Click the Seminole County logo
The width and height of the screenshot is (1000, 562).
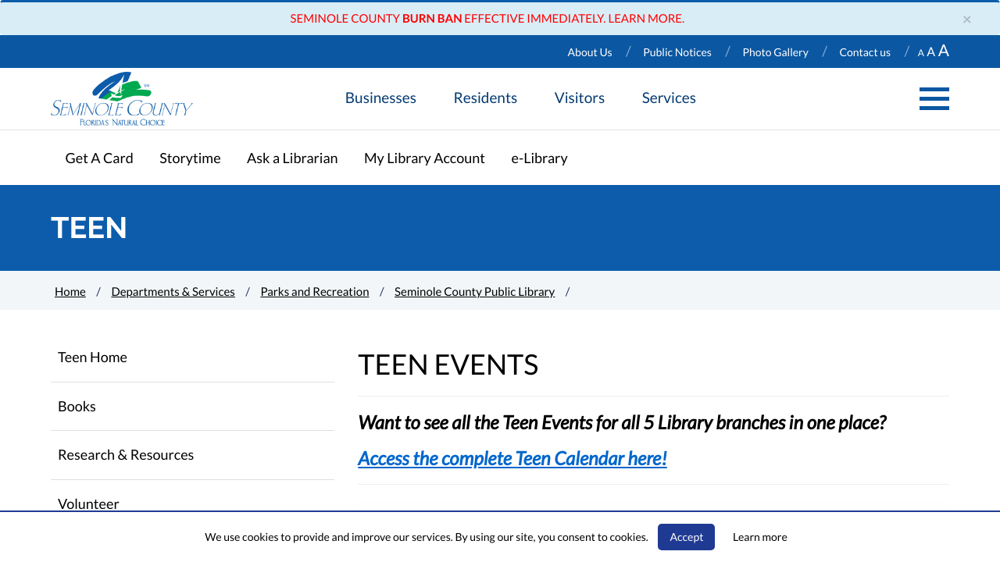122,99
